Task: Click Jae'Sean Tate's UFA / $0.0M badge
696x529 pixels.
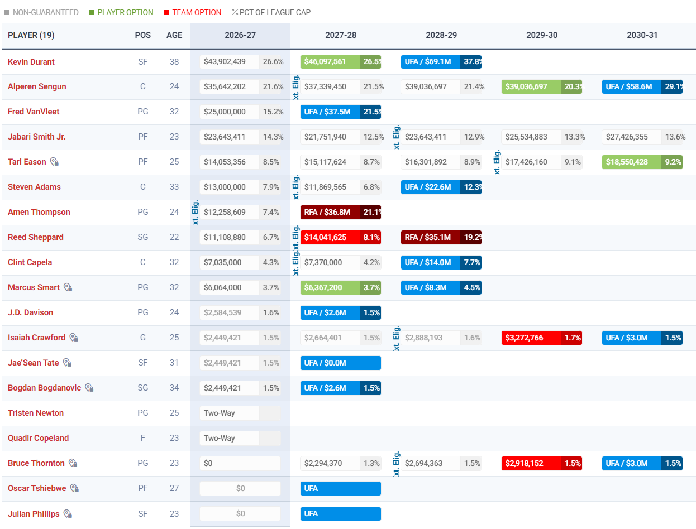Action: [x=341, y=363]
